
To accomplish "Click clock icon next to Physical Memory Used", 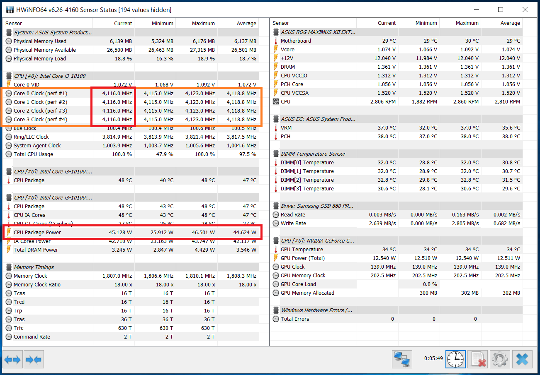I will [9, 41].
